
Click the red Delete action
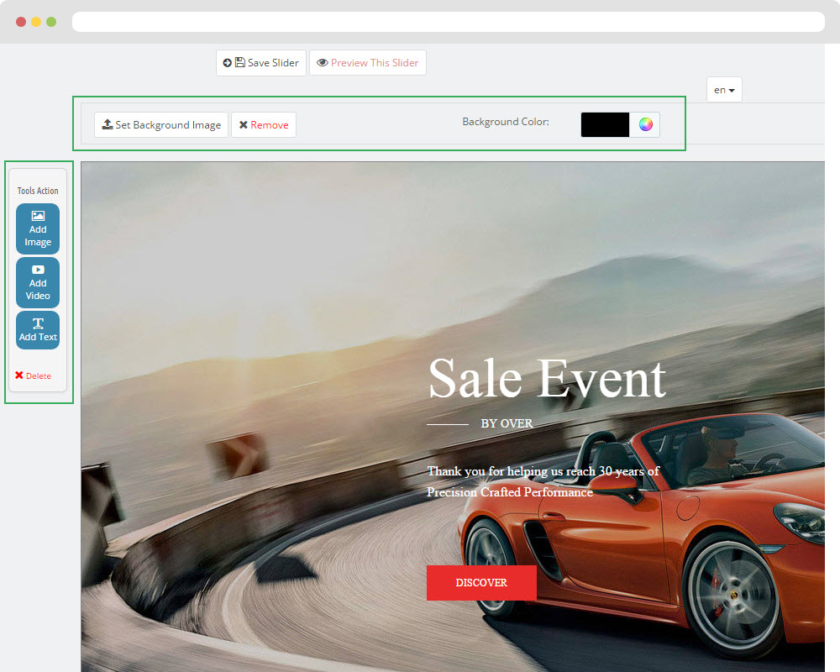coord(34,375)
